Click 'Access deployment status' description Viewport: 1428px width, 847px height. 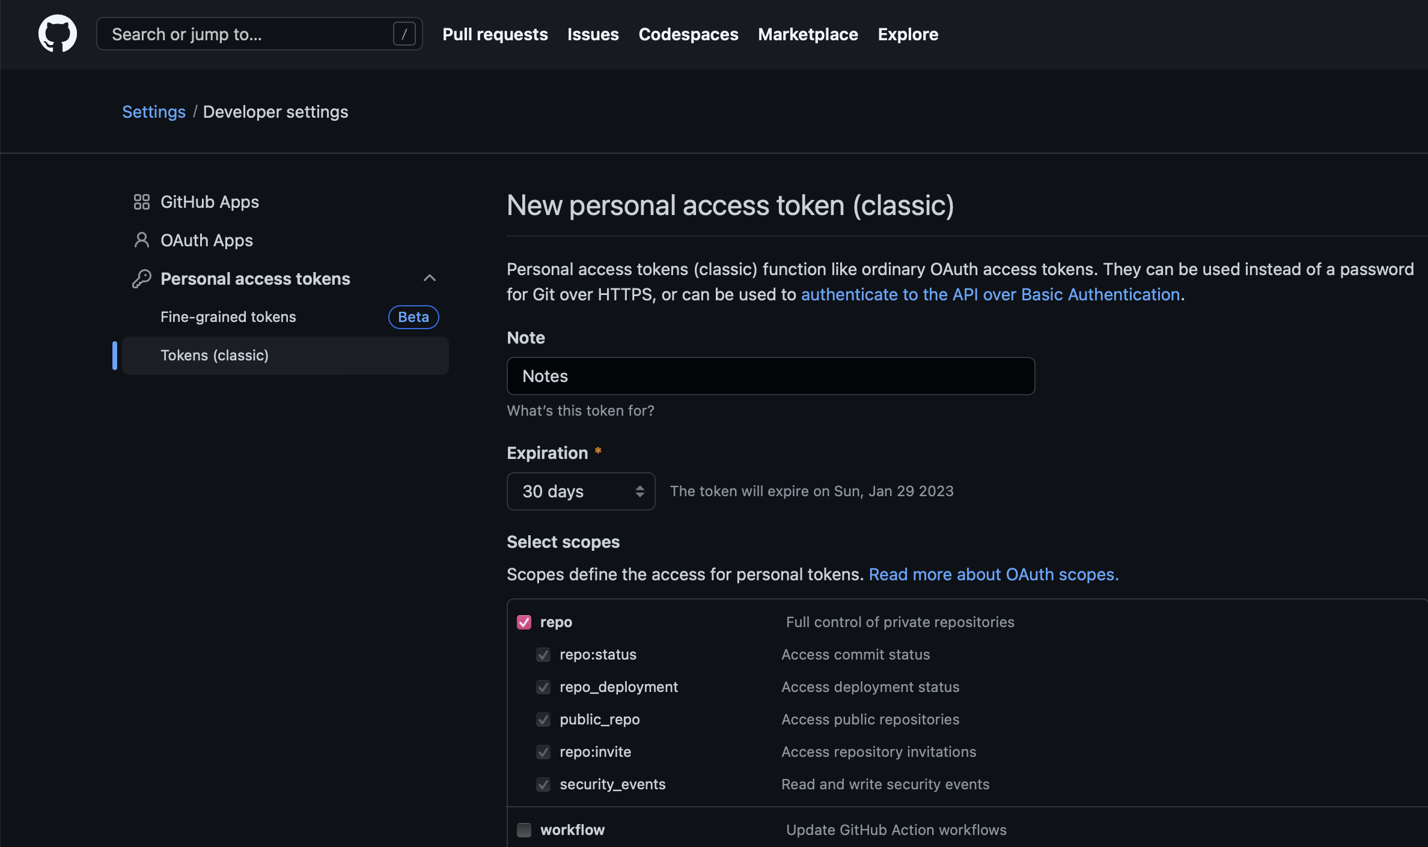click(870, 687)
